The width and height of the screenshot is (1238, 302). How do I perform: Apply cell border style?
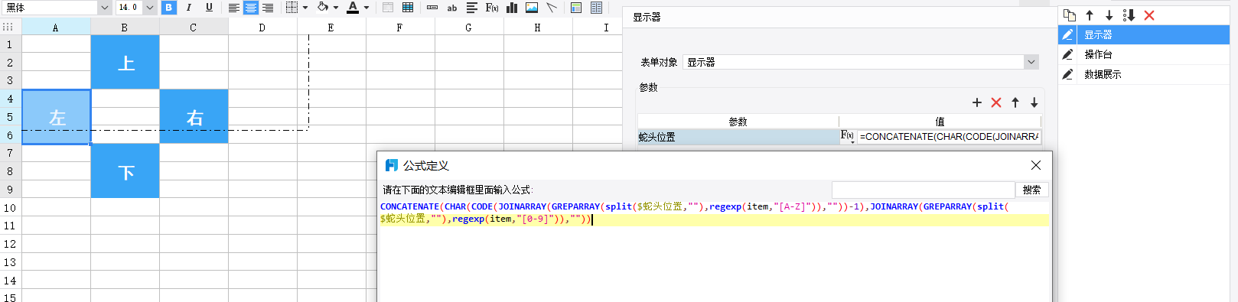(292, 8)
